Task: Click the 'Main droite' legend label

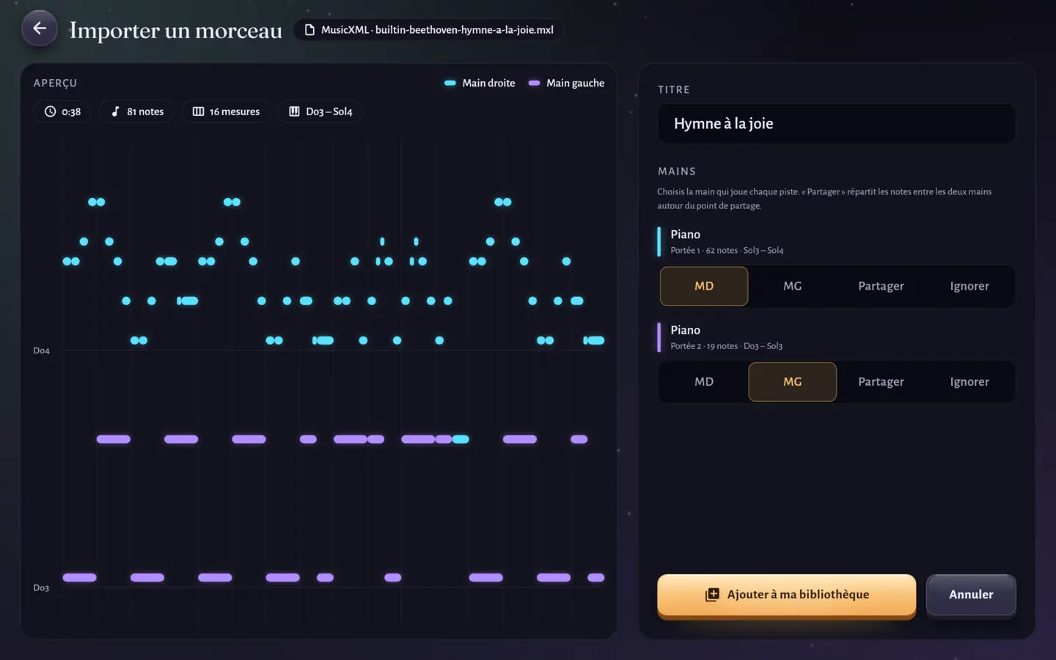Action: click(488, 83)
